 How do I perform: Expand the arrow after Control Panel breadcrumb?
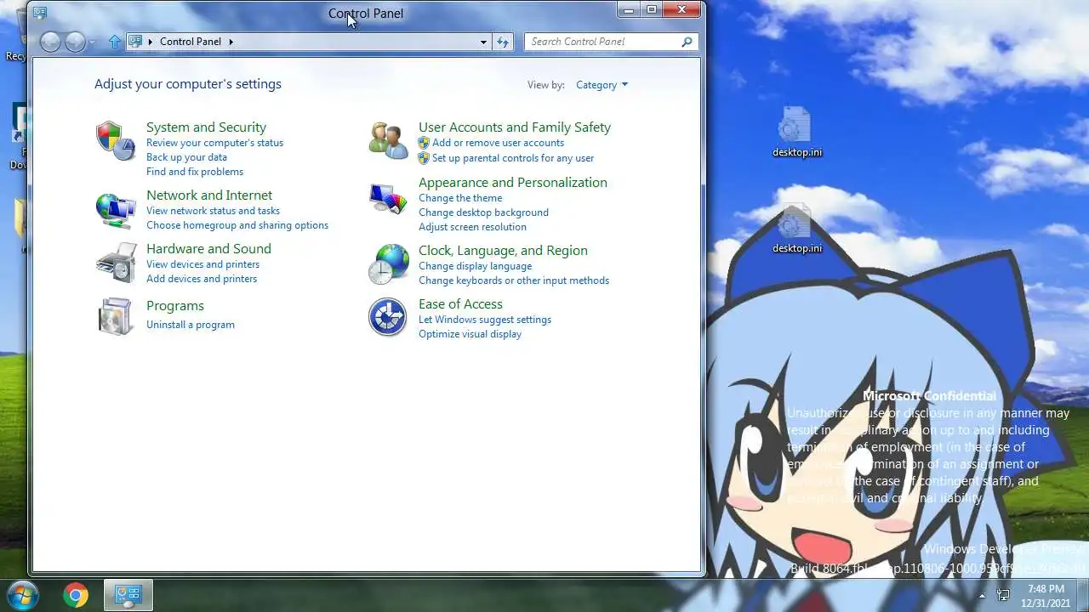click(x=231, y=42)
